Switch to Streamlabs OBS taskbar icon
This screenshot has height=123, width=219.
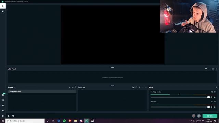click(x=87, y=121)
